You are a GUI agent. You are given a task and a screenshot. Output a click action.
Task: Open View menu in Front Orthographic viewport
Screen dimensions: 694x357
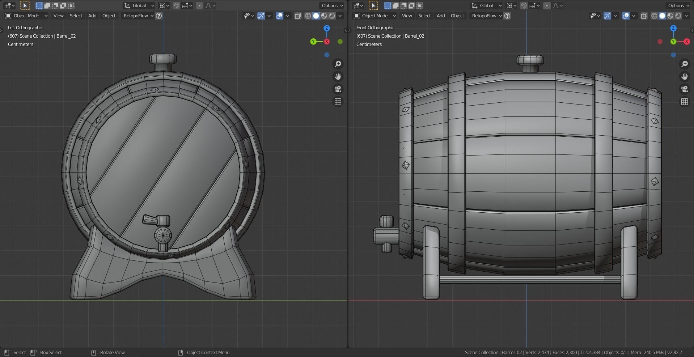(x=407, y=16)
